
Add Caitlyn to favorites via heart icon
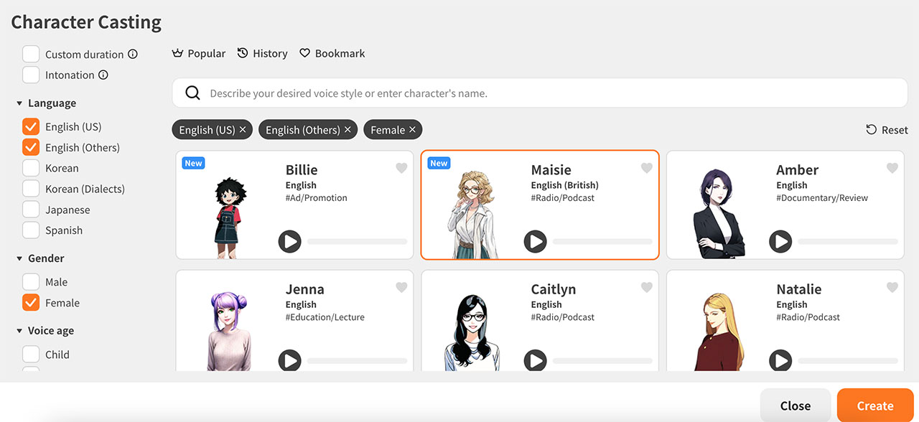(x=646, y=287)
